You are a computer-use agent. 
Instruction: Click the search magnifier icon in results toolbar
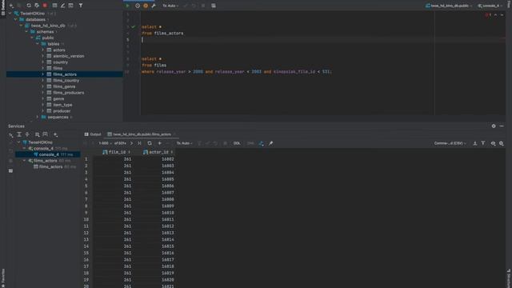(502, 143)
